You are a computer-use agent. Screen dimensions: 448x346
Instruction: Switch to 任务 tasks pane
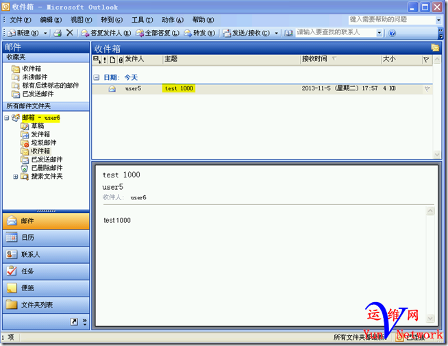pyautogui.click(x=46, y=271)
